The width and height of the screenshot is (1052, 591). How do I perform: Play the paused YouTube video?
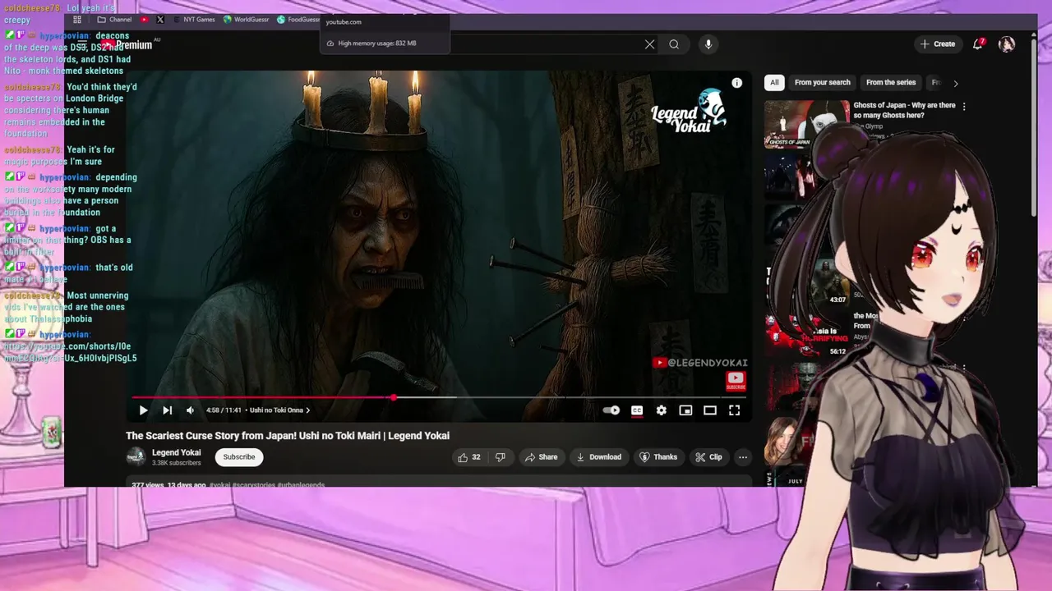tap(143, 410)
